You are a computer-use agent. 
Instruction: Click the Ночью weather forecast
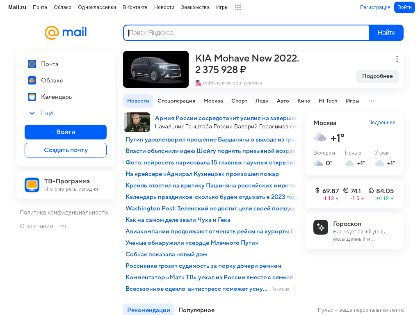tap(355, 159)
